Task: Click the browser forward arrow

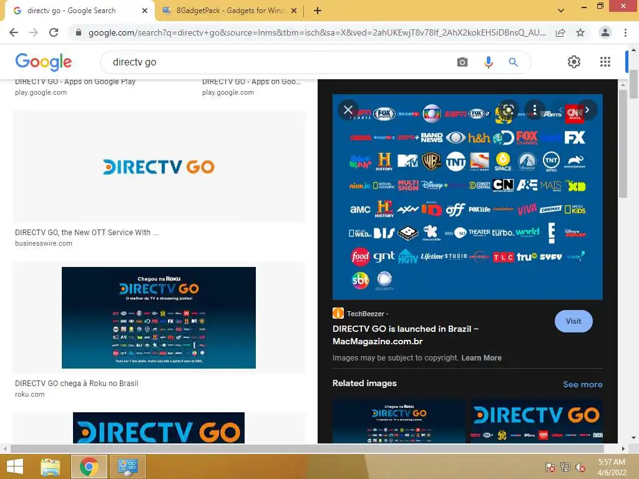Action: (x=34, y=32)
